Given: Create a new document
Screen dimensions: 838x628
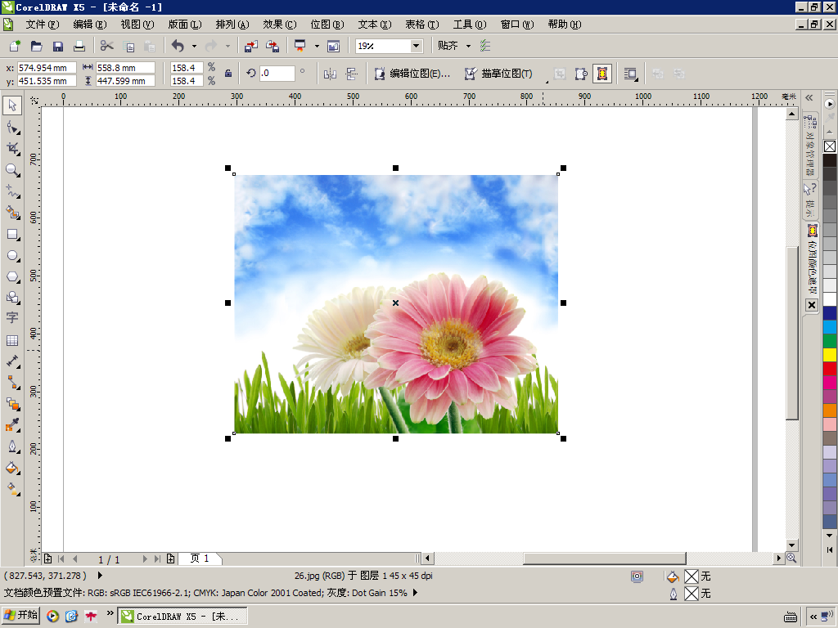Looking at the screenshot, I should tap(15, 46).
